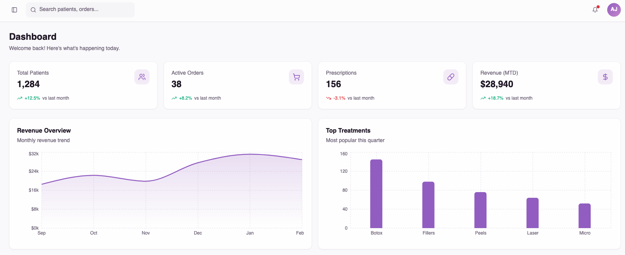Screen dimensions: 625x255
Task: Select the Botox bar in chart
Action: [376, 194]
